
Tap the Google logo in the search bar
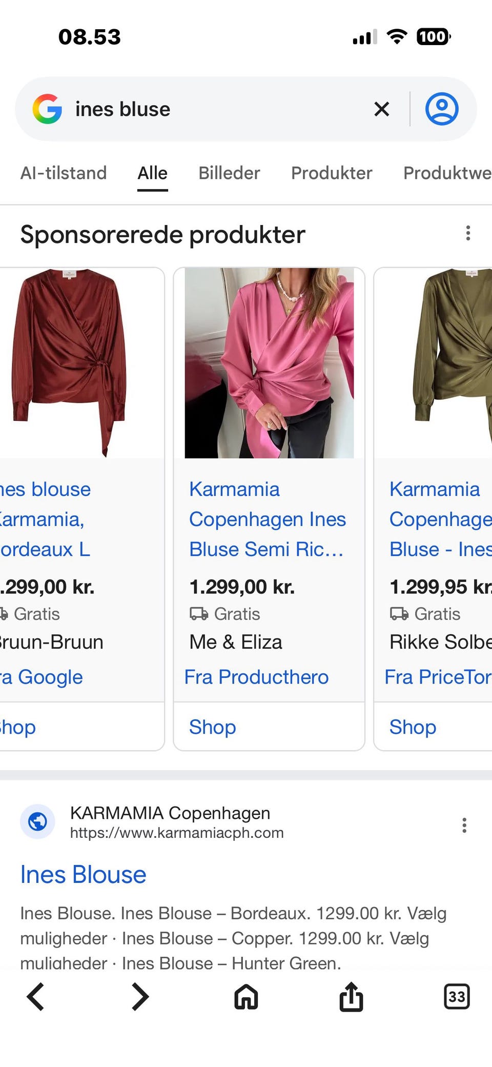click(47, 109)
